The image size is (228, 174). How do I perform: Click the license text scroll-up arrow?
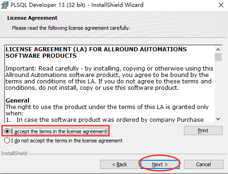(218, 49)
